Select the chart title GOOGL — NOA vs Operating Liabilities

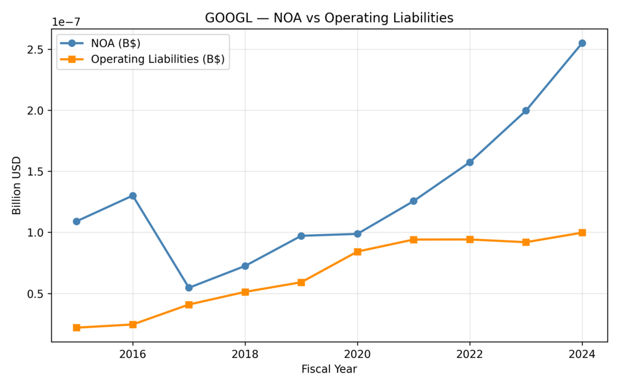(329, 18)
